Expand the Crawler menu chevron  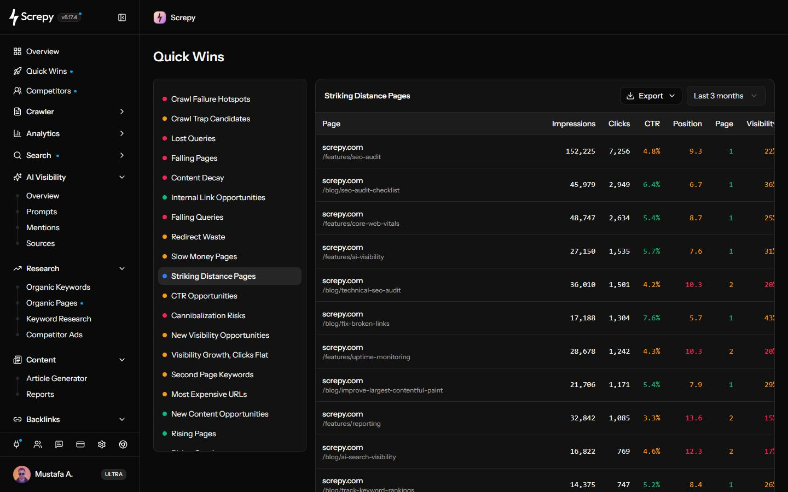pos(122,112)
